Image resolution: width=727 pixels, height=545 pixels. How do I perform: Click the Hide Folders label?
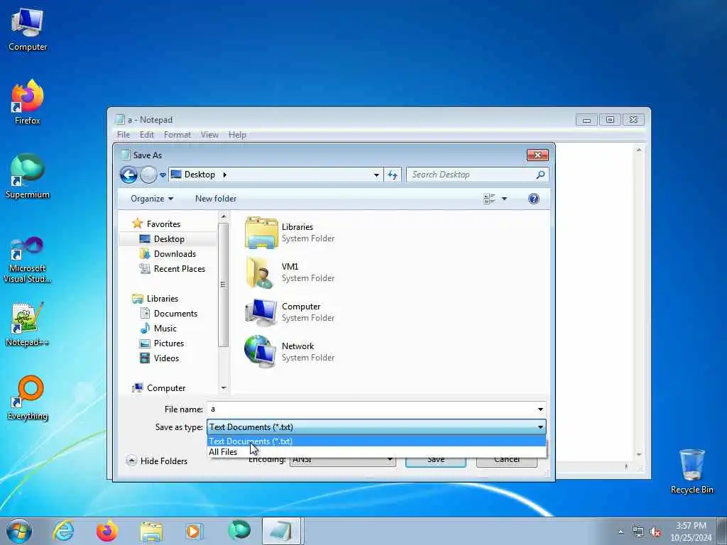click(x=164, y=461)
